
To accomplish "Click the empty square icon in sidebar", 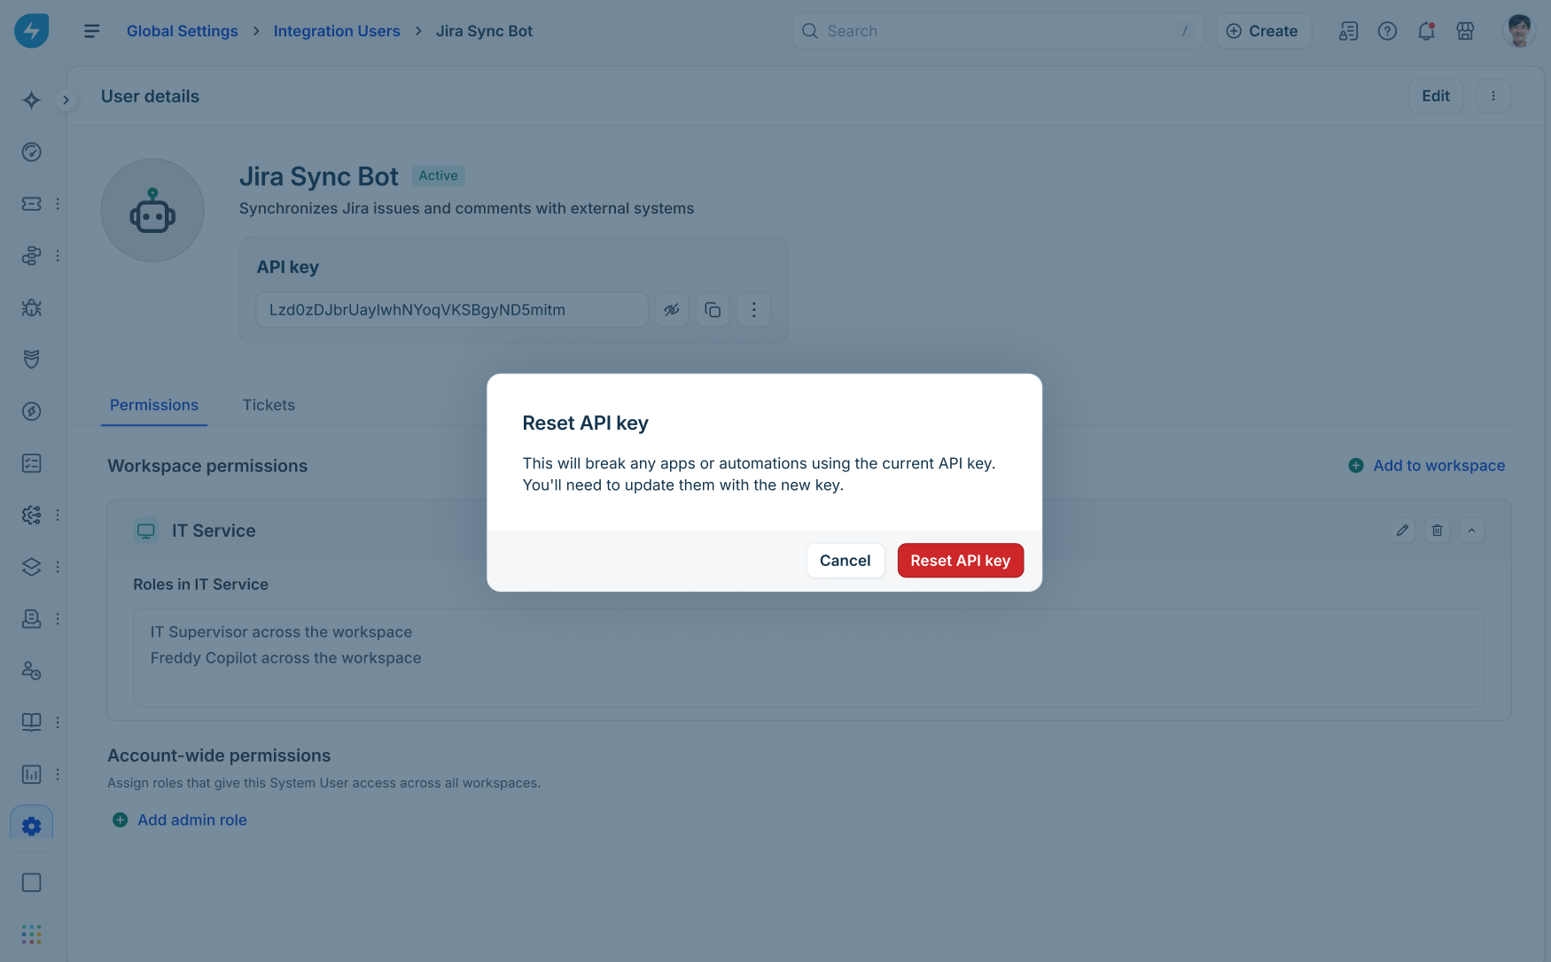I will click(32, 882).
